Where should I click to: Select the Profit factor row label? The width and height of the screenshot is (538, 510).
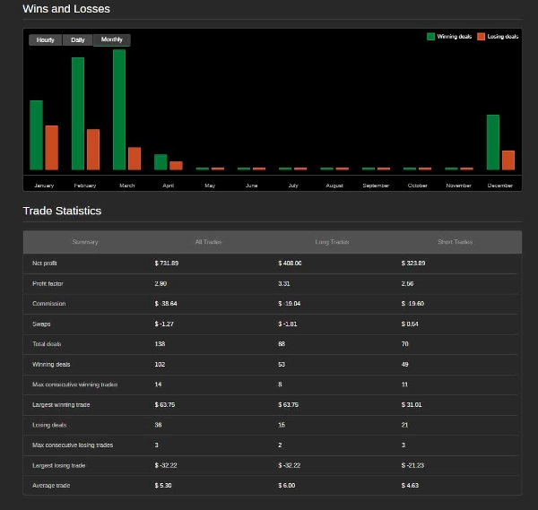[48, 283]
